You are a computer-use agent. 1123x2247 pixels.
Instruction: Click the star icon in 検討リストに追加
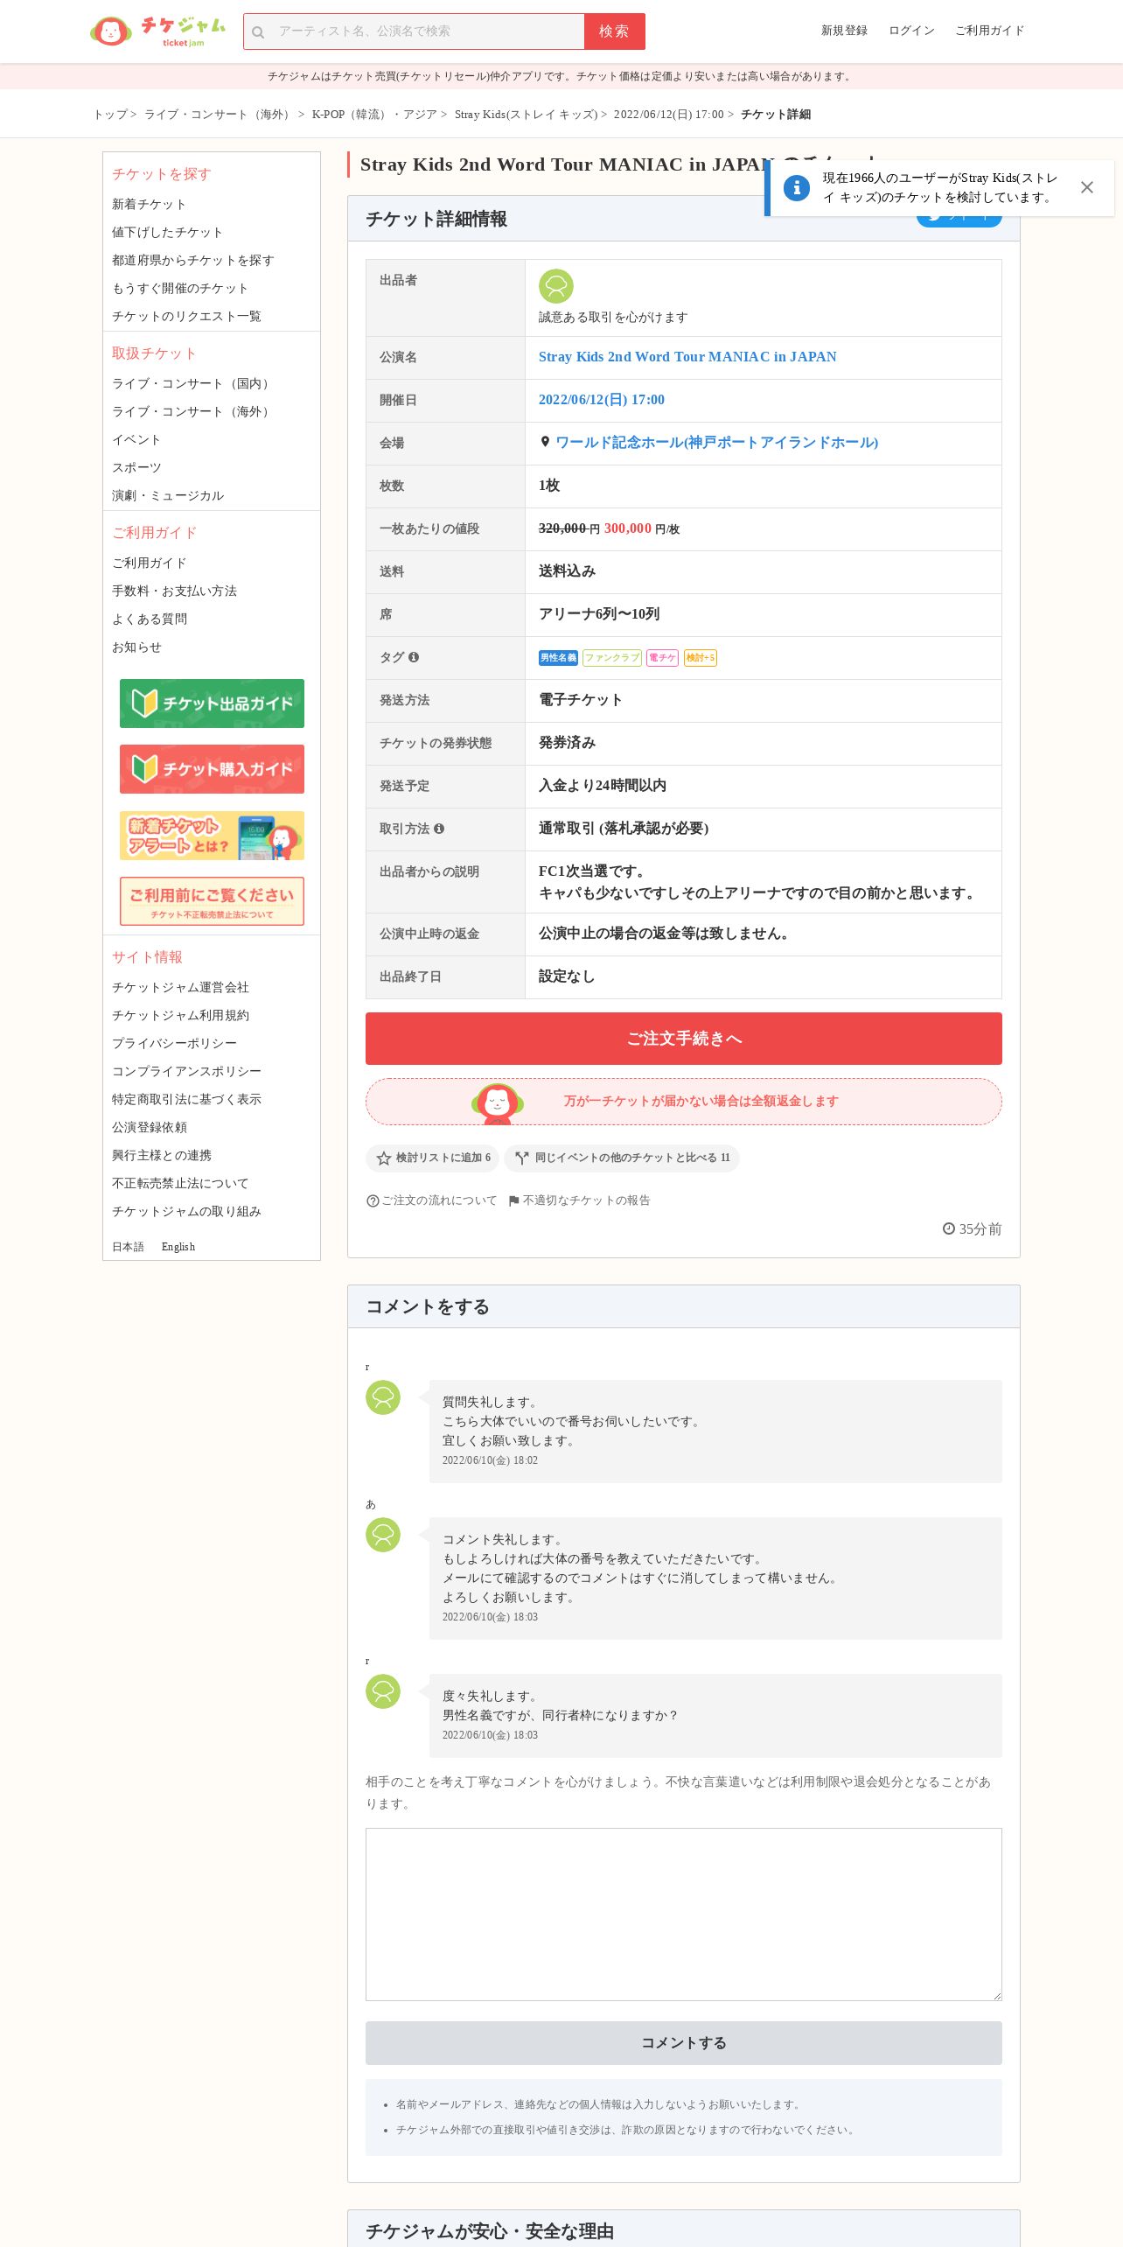click(383, 1158)
